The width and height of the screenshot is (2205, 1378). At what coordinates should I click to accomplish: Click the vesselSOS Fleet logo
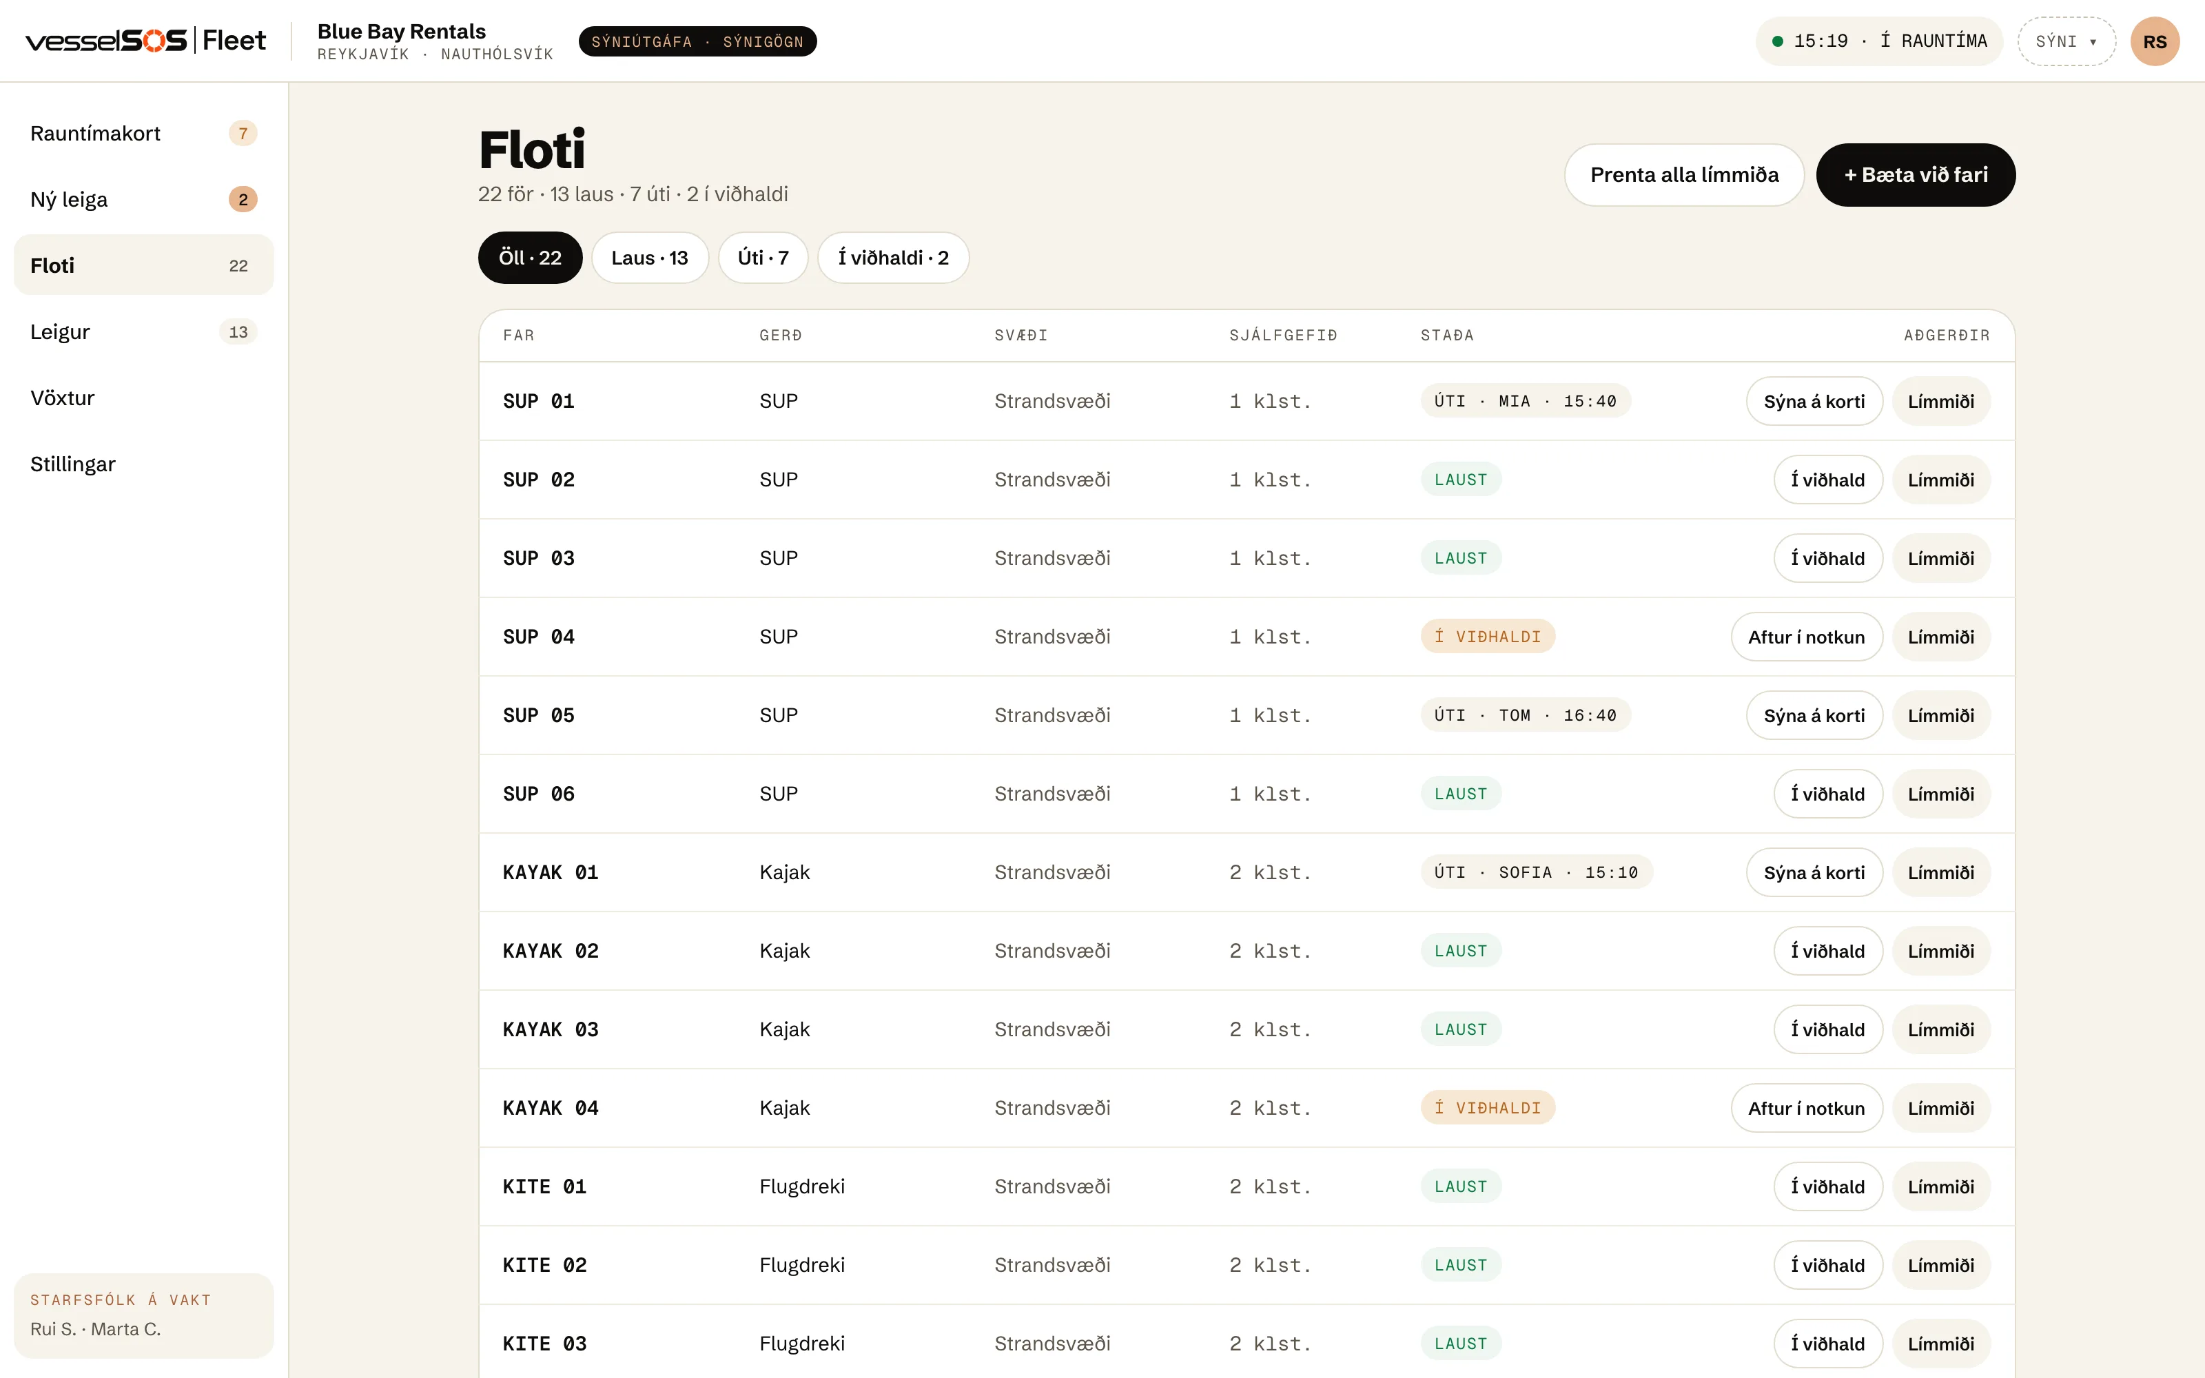click(x=146, y=41)
